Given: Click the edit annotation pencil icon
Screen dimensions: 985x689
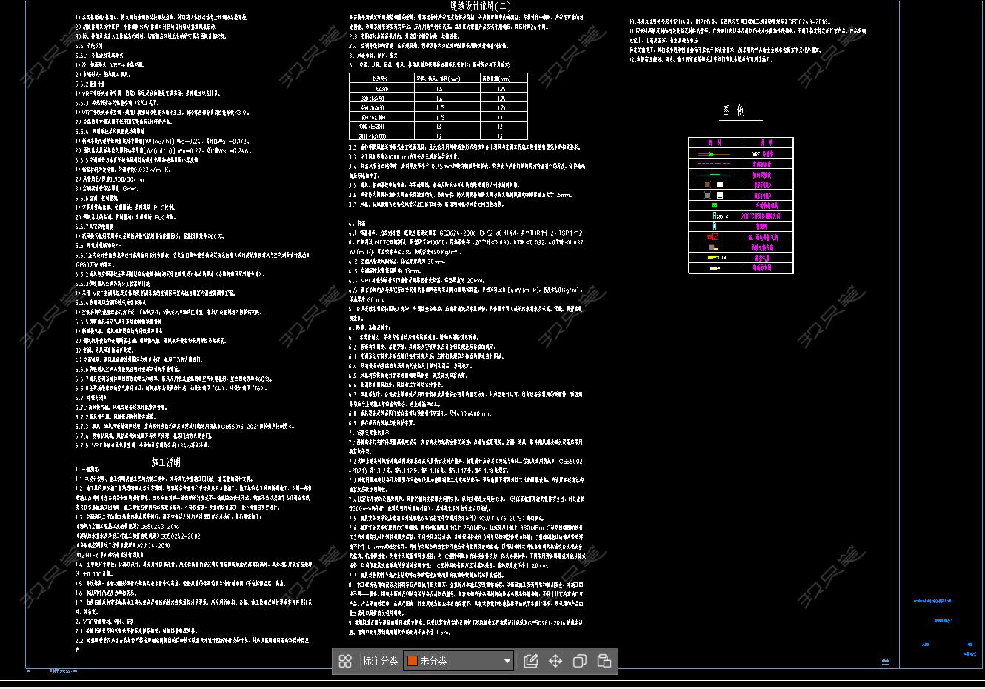Looking at the screenshot, I should tap(531, 661).
